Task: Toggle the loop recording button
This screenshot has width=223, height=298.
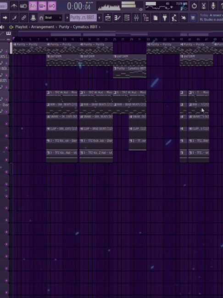Action: coord(52,6)
